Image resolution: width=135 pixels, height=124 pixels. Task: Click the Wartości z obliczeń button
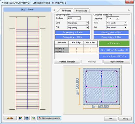67,62
